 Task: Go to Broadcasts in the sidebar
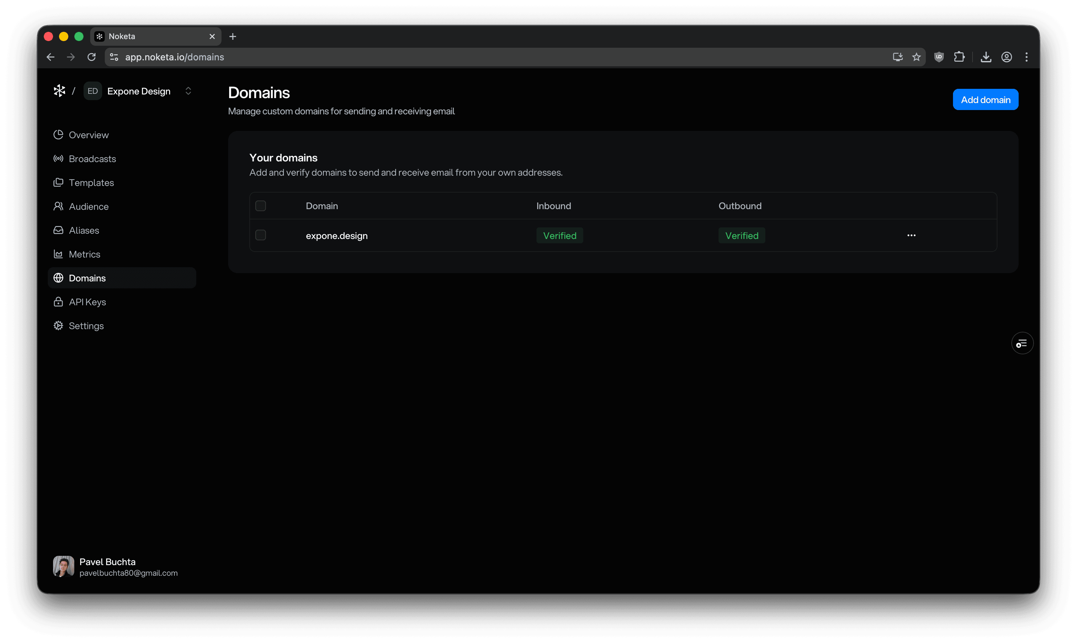(x=92, y=159)
